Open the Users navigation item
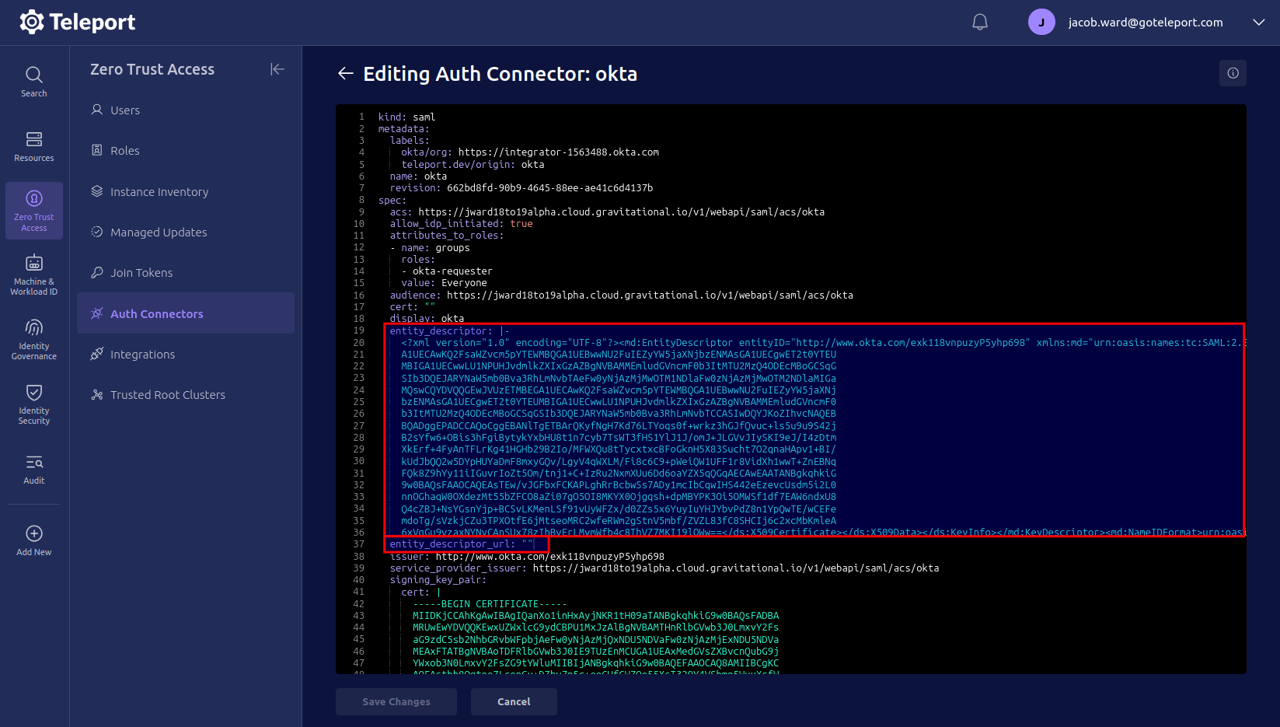1280x727 pixels. (x=124, y=110)
